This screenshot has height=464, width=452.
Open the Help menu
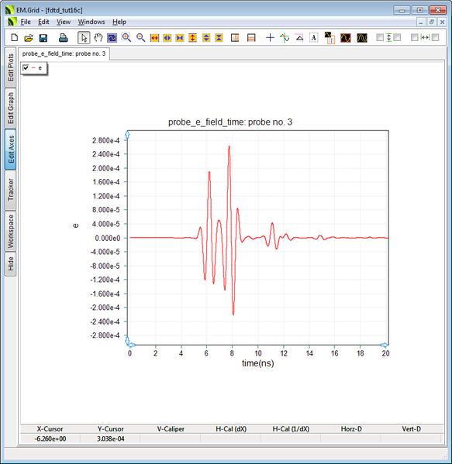[x=119, y=22]
